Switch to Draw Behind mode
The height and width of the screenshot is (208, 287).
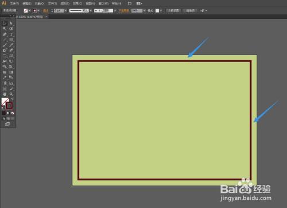[8, 118]
